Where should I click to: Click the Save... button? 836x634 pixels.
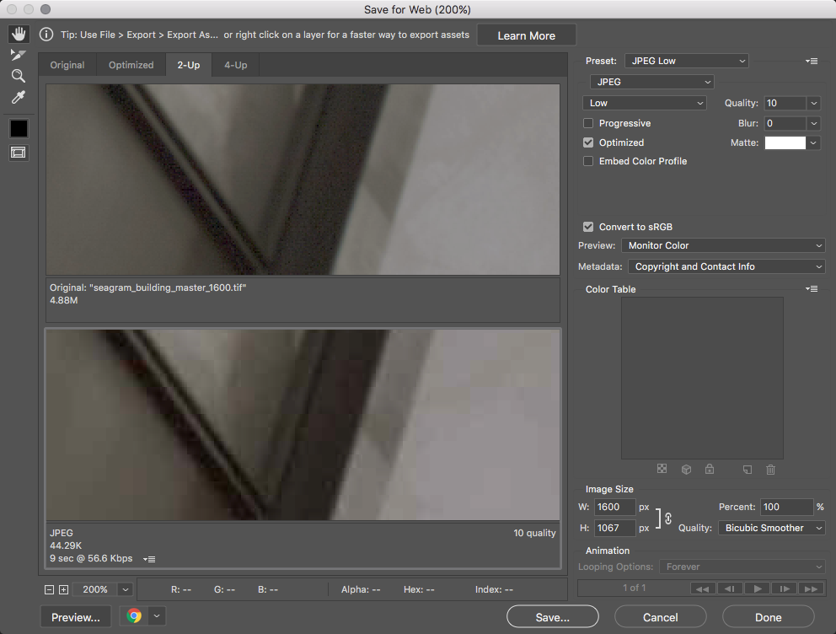[552, 617]
